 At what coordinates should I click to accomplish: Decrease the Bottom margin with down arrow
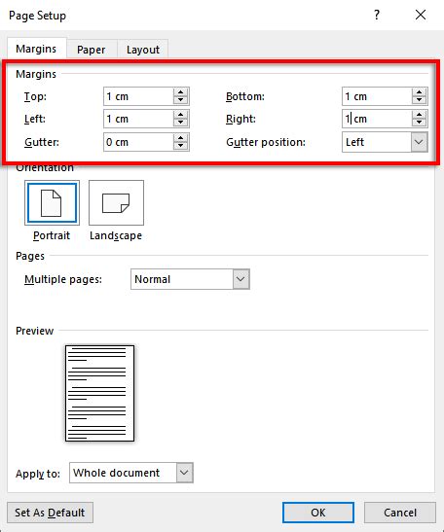[420, 100]
